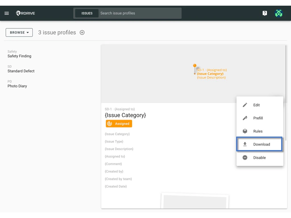Click the Prefill pencil icon
This screenshot has width=291, height=218.
(245, 118)
